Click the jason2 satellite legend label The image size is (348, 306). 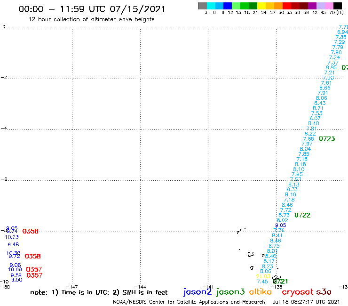point(198,292)
